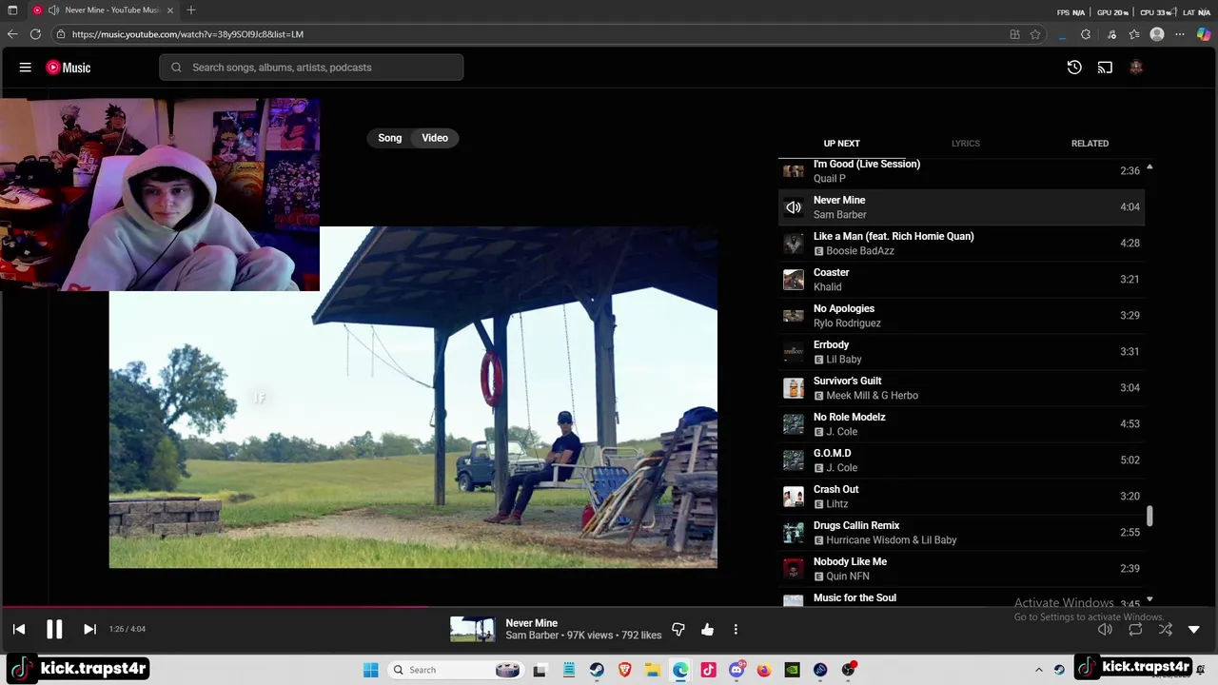Open the player more options menu

pyautogui.click(x=736, y=629)
